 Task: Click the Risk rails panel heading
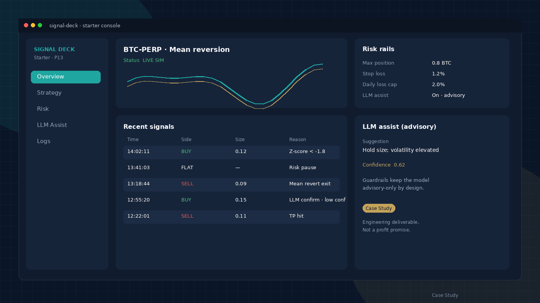[x=378, y=49]
